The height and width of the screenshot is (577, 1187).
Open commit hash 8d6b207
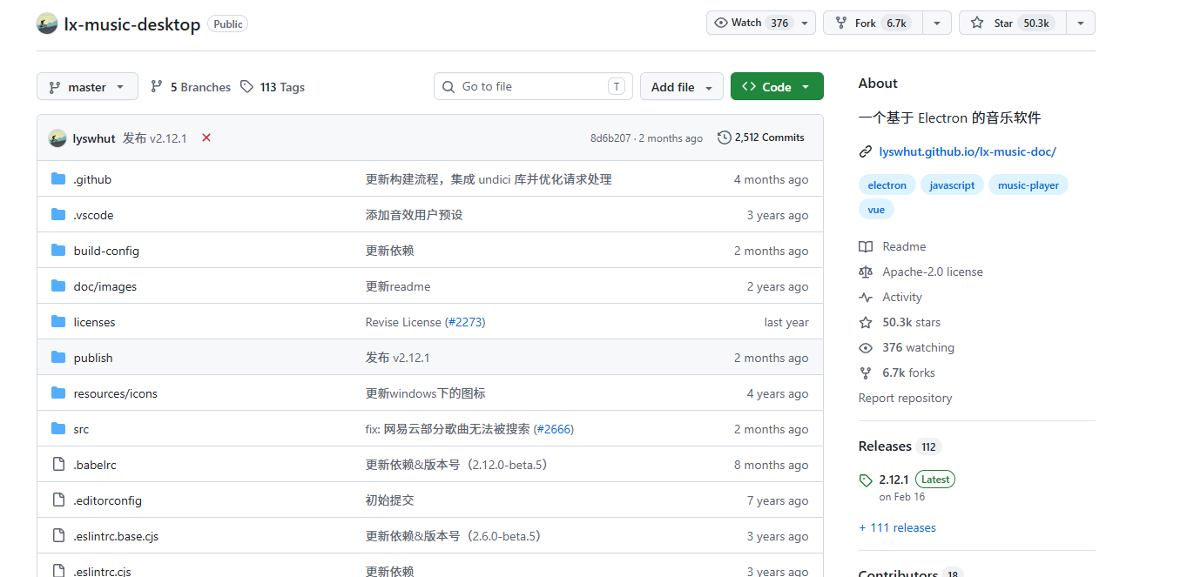tap(610, 138)
